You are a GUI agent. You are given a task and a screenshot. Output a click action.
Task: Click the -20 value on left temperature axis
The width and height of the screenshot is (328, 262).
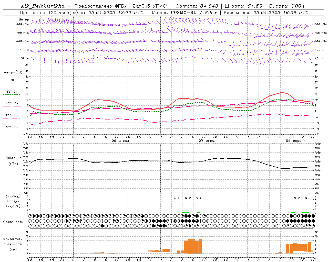pyautogui.click(x=26, y=134)
